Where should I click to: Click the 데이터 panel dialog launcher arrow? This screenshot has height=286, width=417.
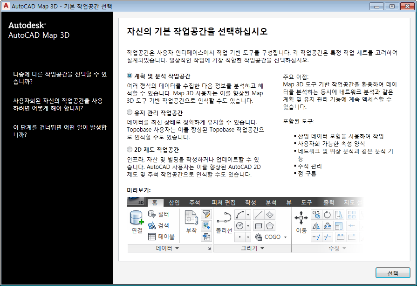(209, 249)
